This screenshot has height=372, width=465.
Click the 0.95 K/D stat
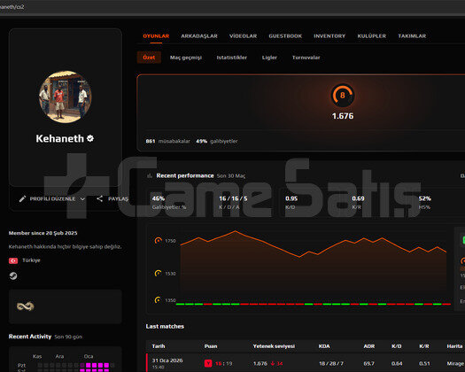coord(291,203)
